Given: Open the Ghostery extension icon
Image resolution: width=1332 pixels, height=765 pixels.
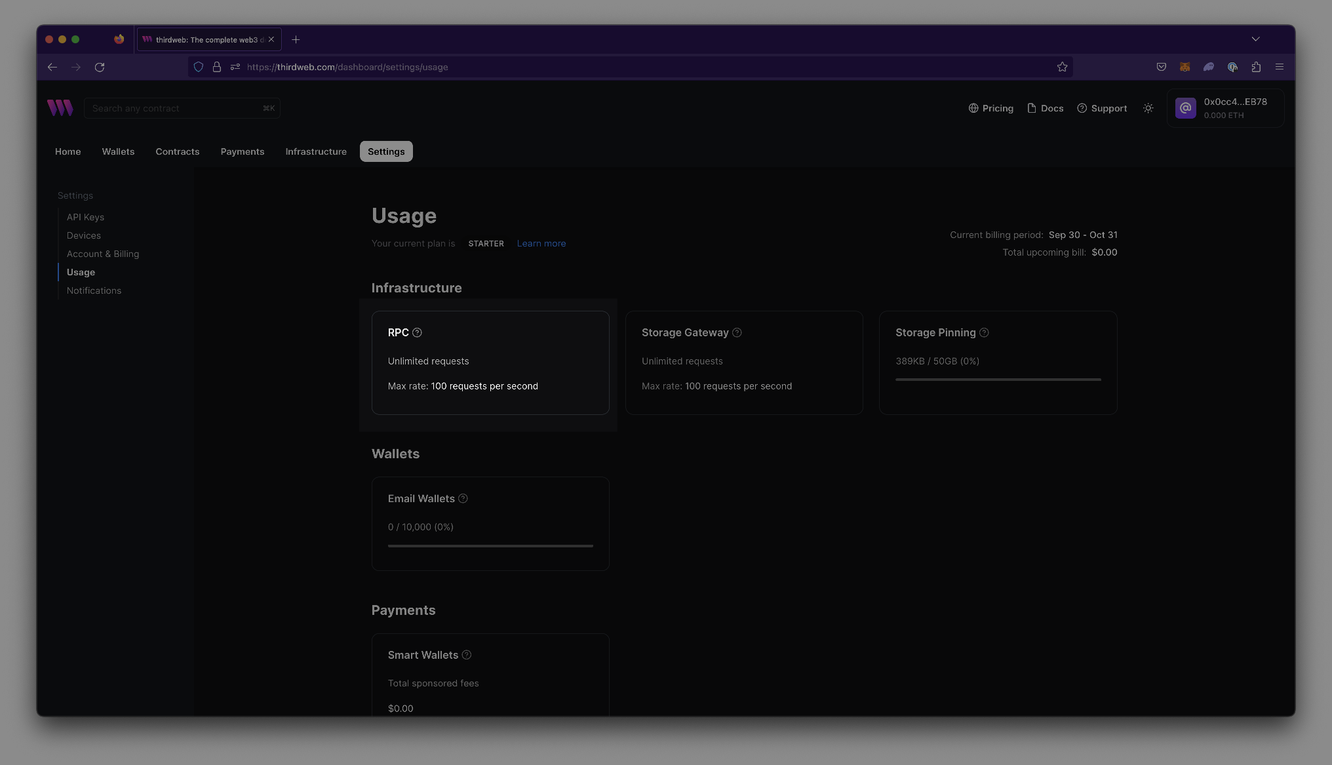Looking at the screenshot, I should click(1209, 67).
